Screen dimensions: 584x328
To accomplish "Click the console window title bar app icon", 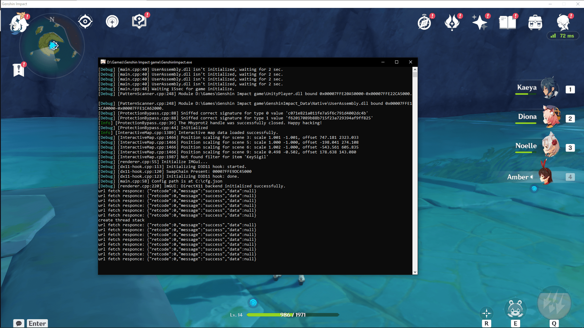I will click(x=103, y=62).
